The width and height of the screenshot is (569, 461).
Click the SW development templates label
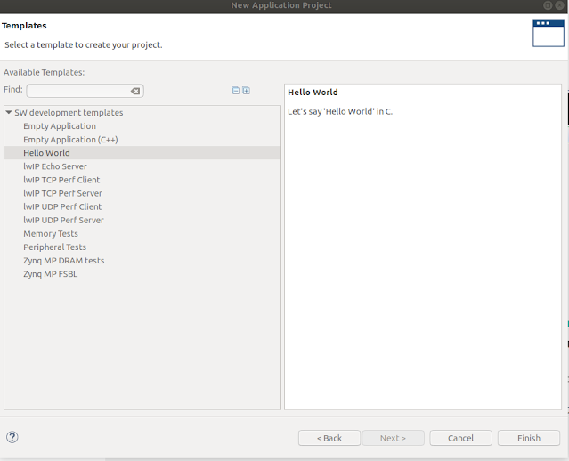pos(69,112)
